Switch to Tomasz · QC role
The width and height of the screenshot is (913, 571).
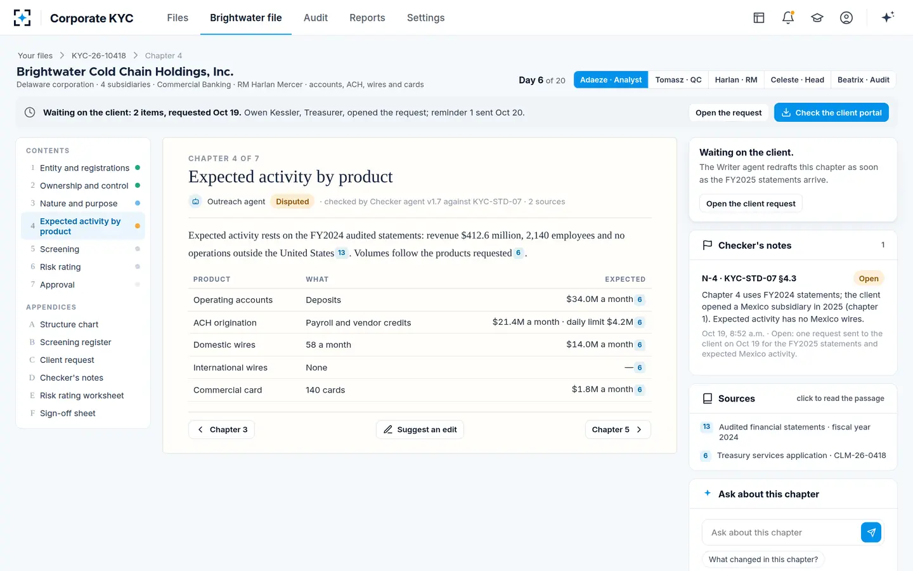(678, 80)
